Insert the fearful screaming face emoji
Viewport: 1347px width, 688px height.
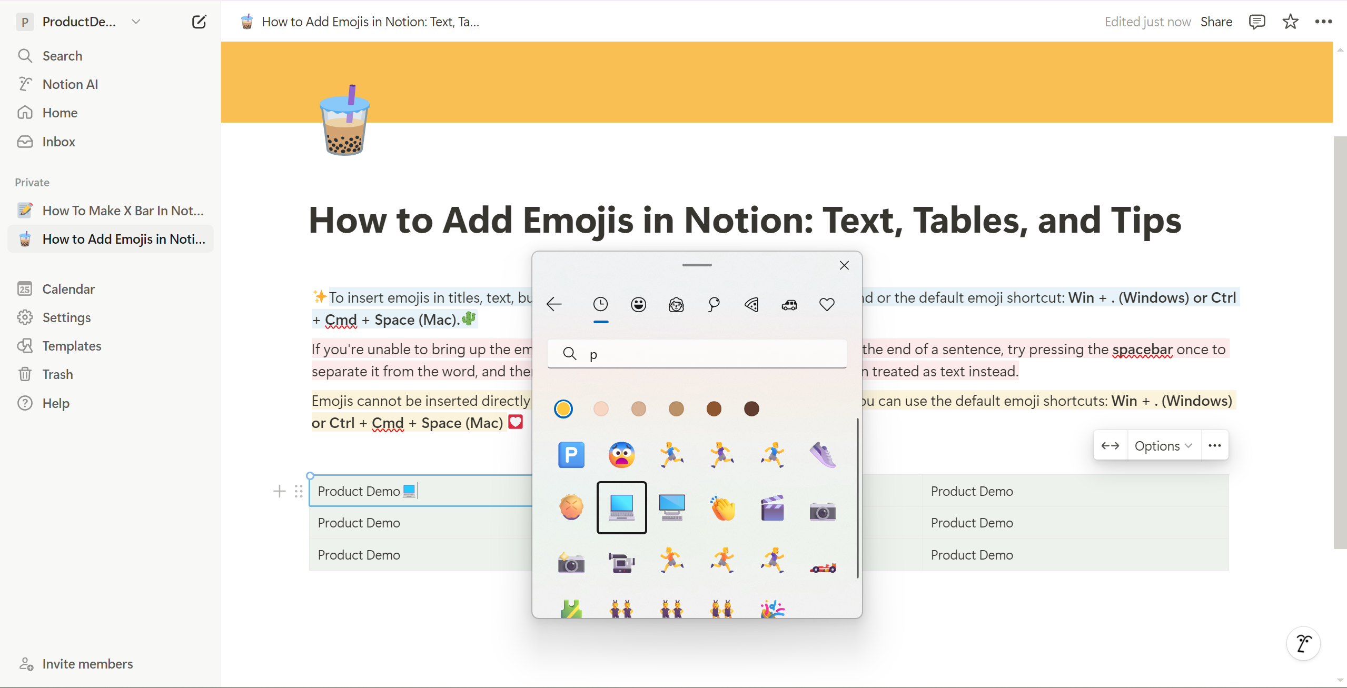pos(621,455)
